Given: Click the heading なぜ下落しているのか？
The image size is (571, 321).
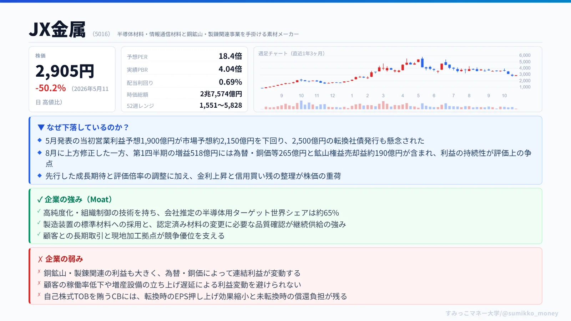Looking at the screenshot, I should [88, 127].
